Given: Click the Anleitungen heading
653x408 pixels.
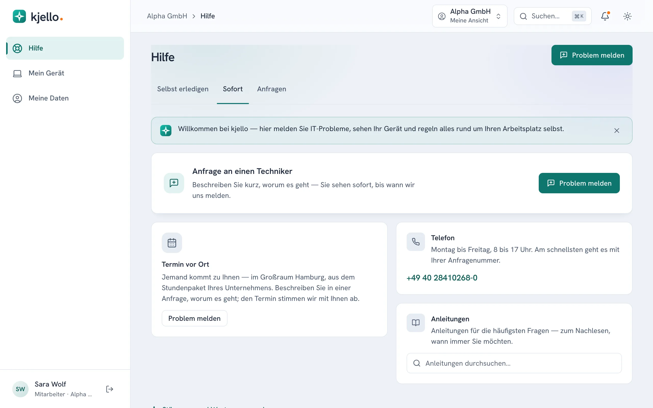Looking at the screenshot, I should tap(450, 319).
